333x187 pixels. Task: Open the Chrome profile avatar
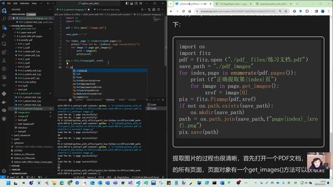tap(323, 11)
